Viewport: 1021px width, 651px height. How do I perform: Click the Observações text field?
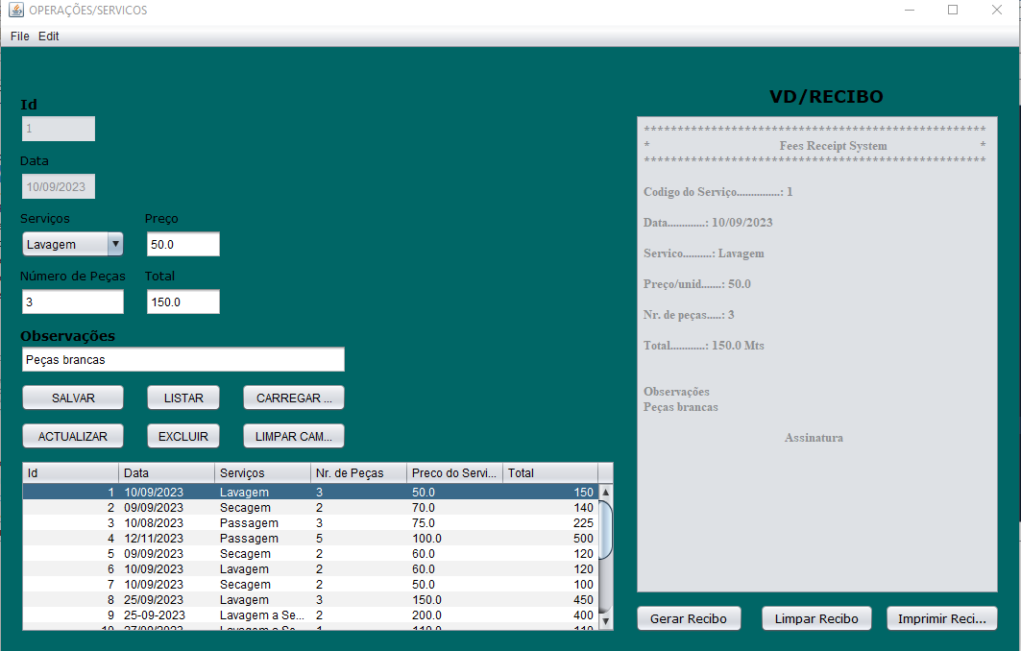182,359
